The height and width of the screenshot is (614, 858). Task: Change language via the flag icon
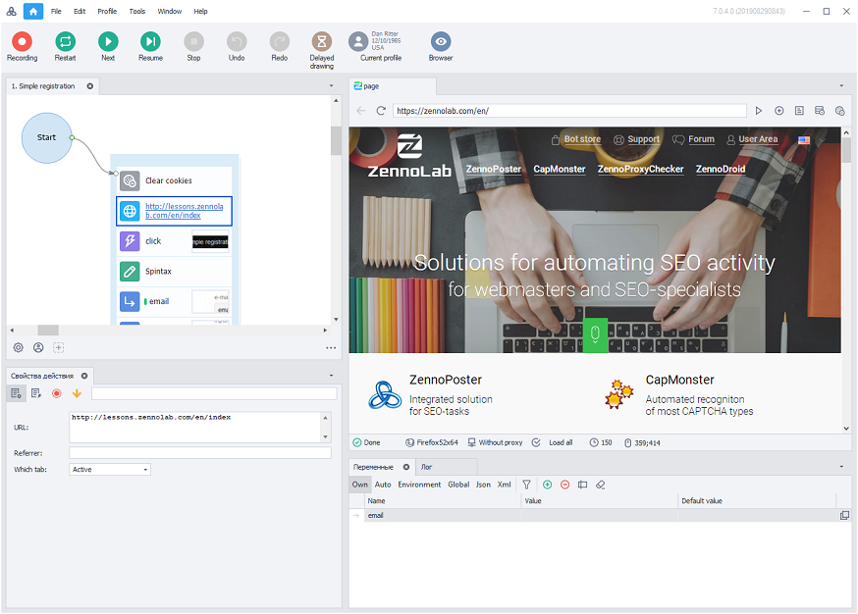coord(804,140)
